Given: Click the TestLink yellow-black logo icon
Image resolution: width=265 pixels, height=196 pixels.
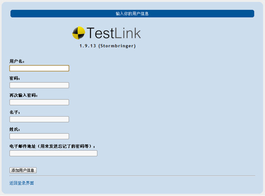Looking at the screenshot, I should point(79,33).
